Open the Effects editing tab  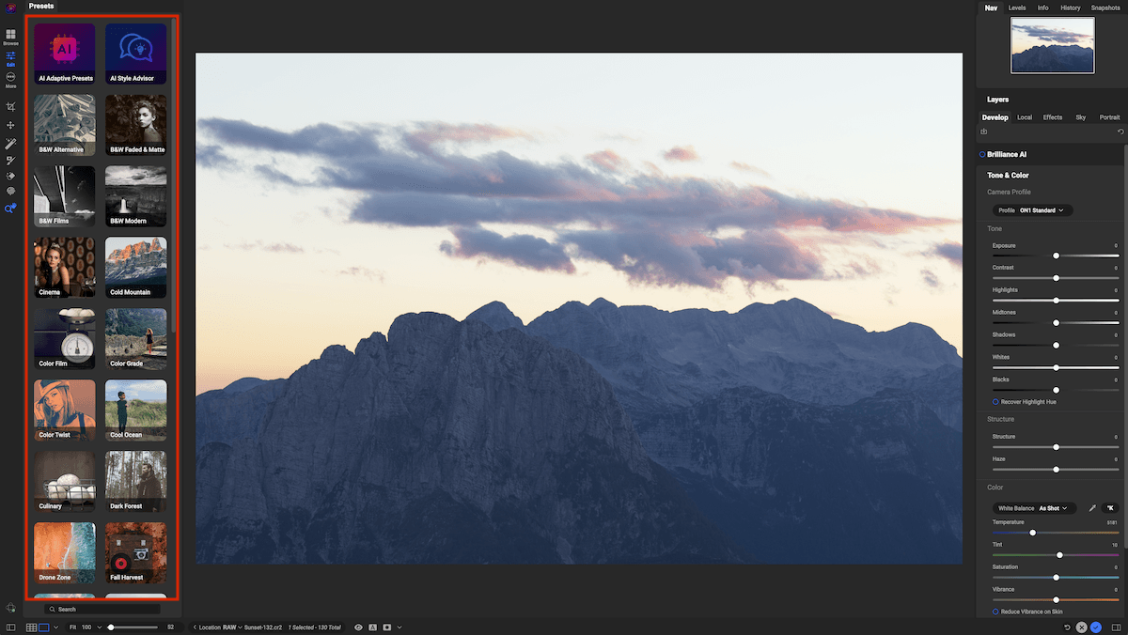(1052, 116)
